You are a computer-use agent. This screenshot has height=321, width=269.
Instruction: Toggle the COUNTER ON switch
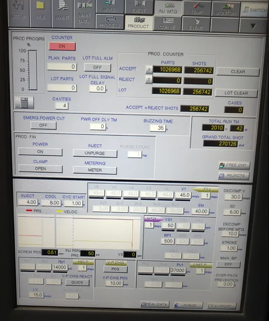click(62, 46)
